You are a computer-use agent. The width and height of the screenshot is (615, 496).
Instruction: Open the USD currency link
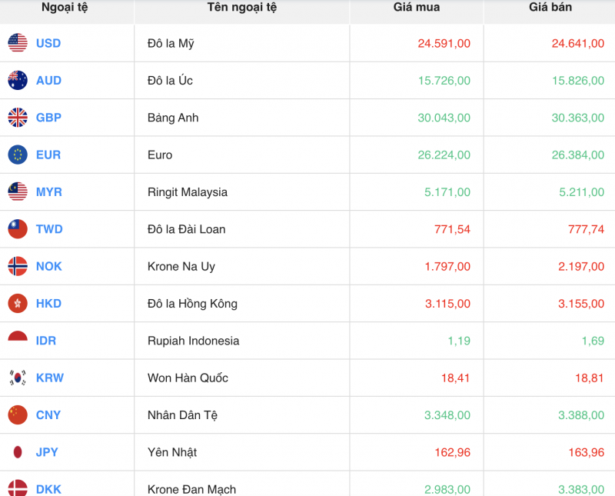click(x=48, y=43)
